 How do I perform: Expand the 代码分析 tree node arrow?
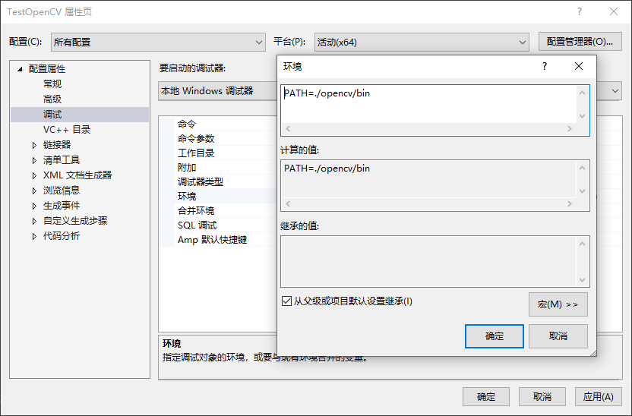tap(34, 236)
